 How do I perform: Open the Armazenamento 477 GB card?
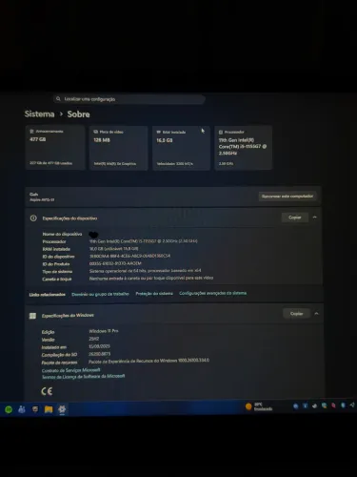click(x=55, y=148)
